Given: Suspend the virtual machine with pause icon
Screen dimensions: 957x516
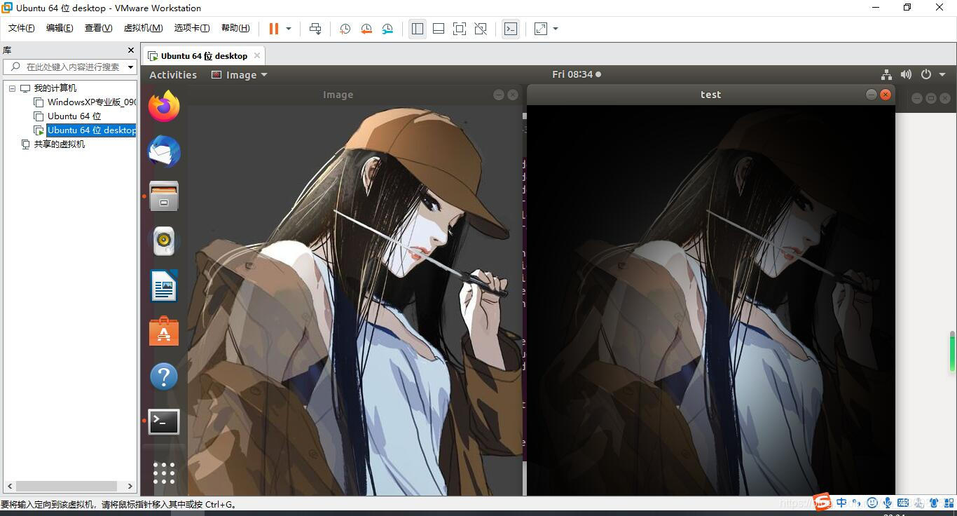Looking at the screenshot, I should 274,29.
